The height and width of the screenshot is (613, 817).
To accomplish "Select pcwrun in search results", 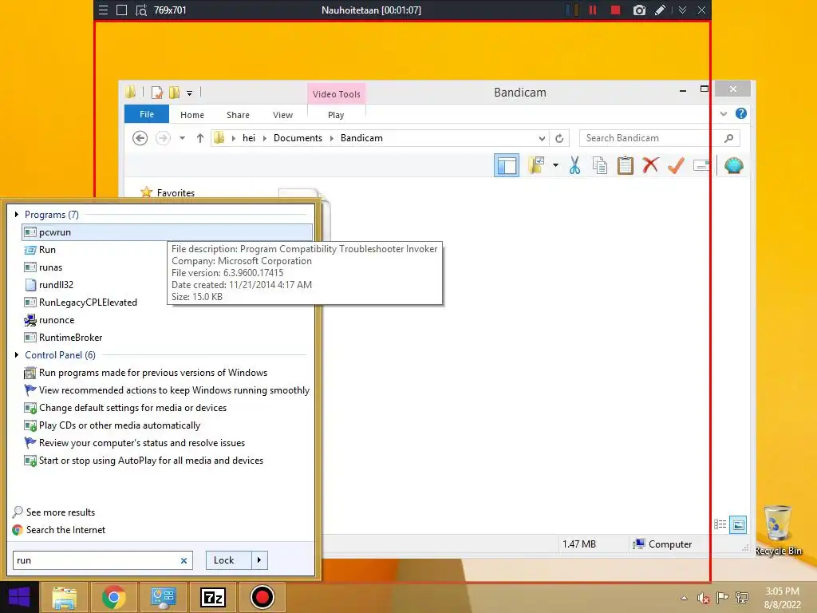I will pyautogui.click(x=167, y=232).
